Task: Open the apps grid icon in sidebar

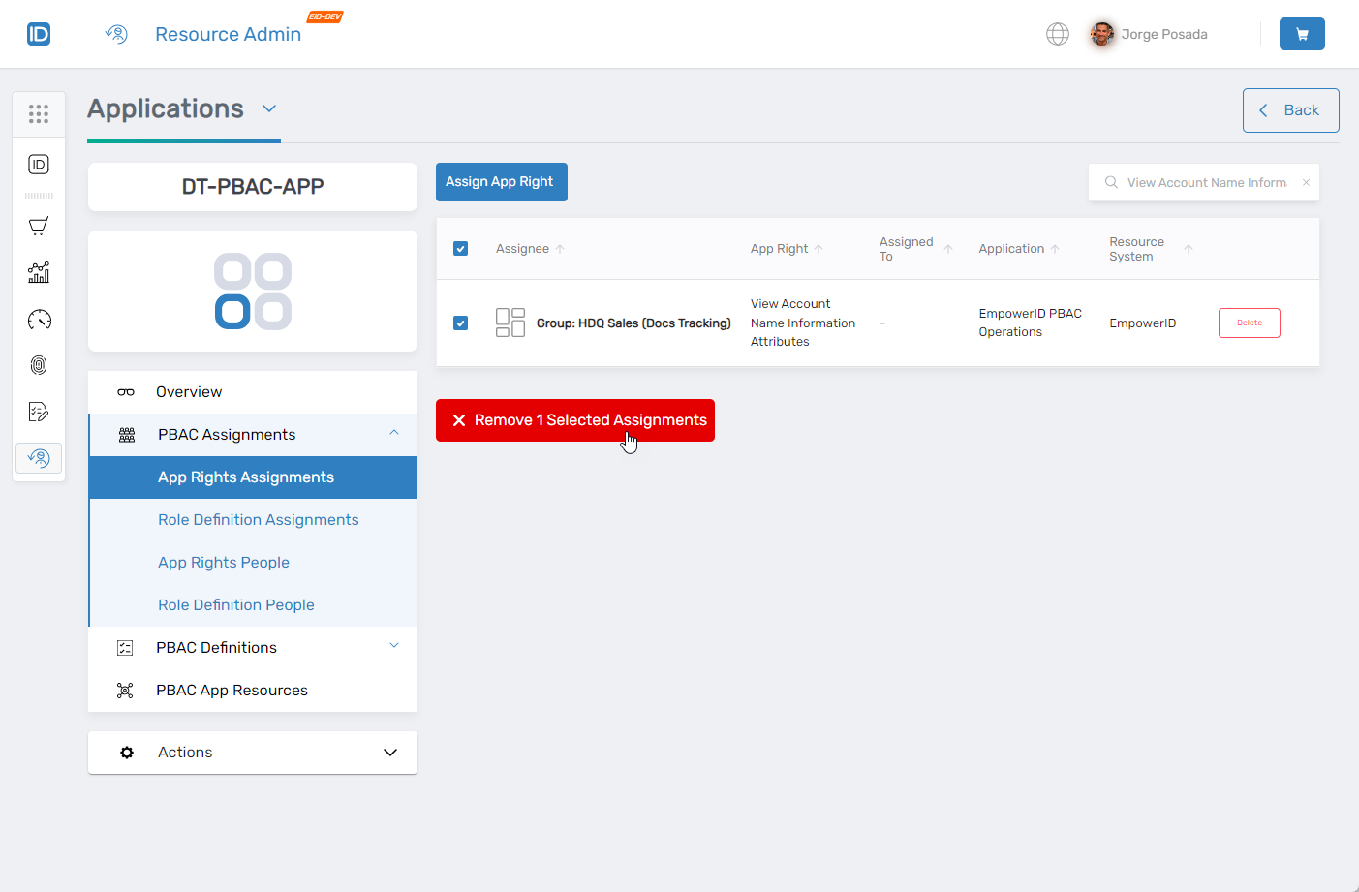Action: click(x=39, y=114)
